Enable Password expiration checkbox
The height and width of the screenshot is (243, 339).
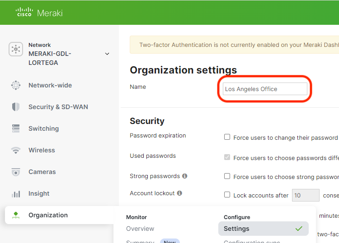227,138
